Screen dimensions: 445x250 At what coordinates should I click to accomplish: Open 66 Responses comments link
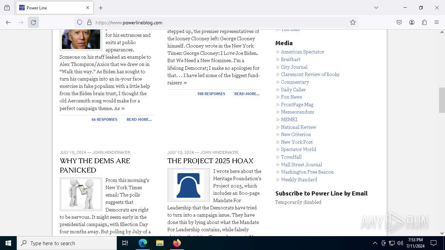coord(104,119)
